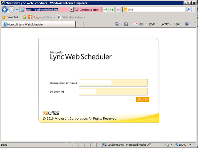Click the Password input field
The width and height of the screenshot is (198, 148).
pos(113,92)
